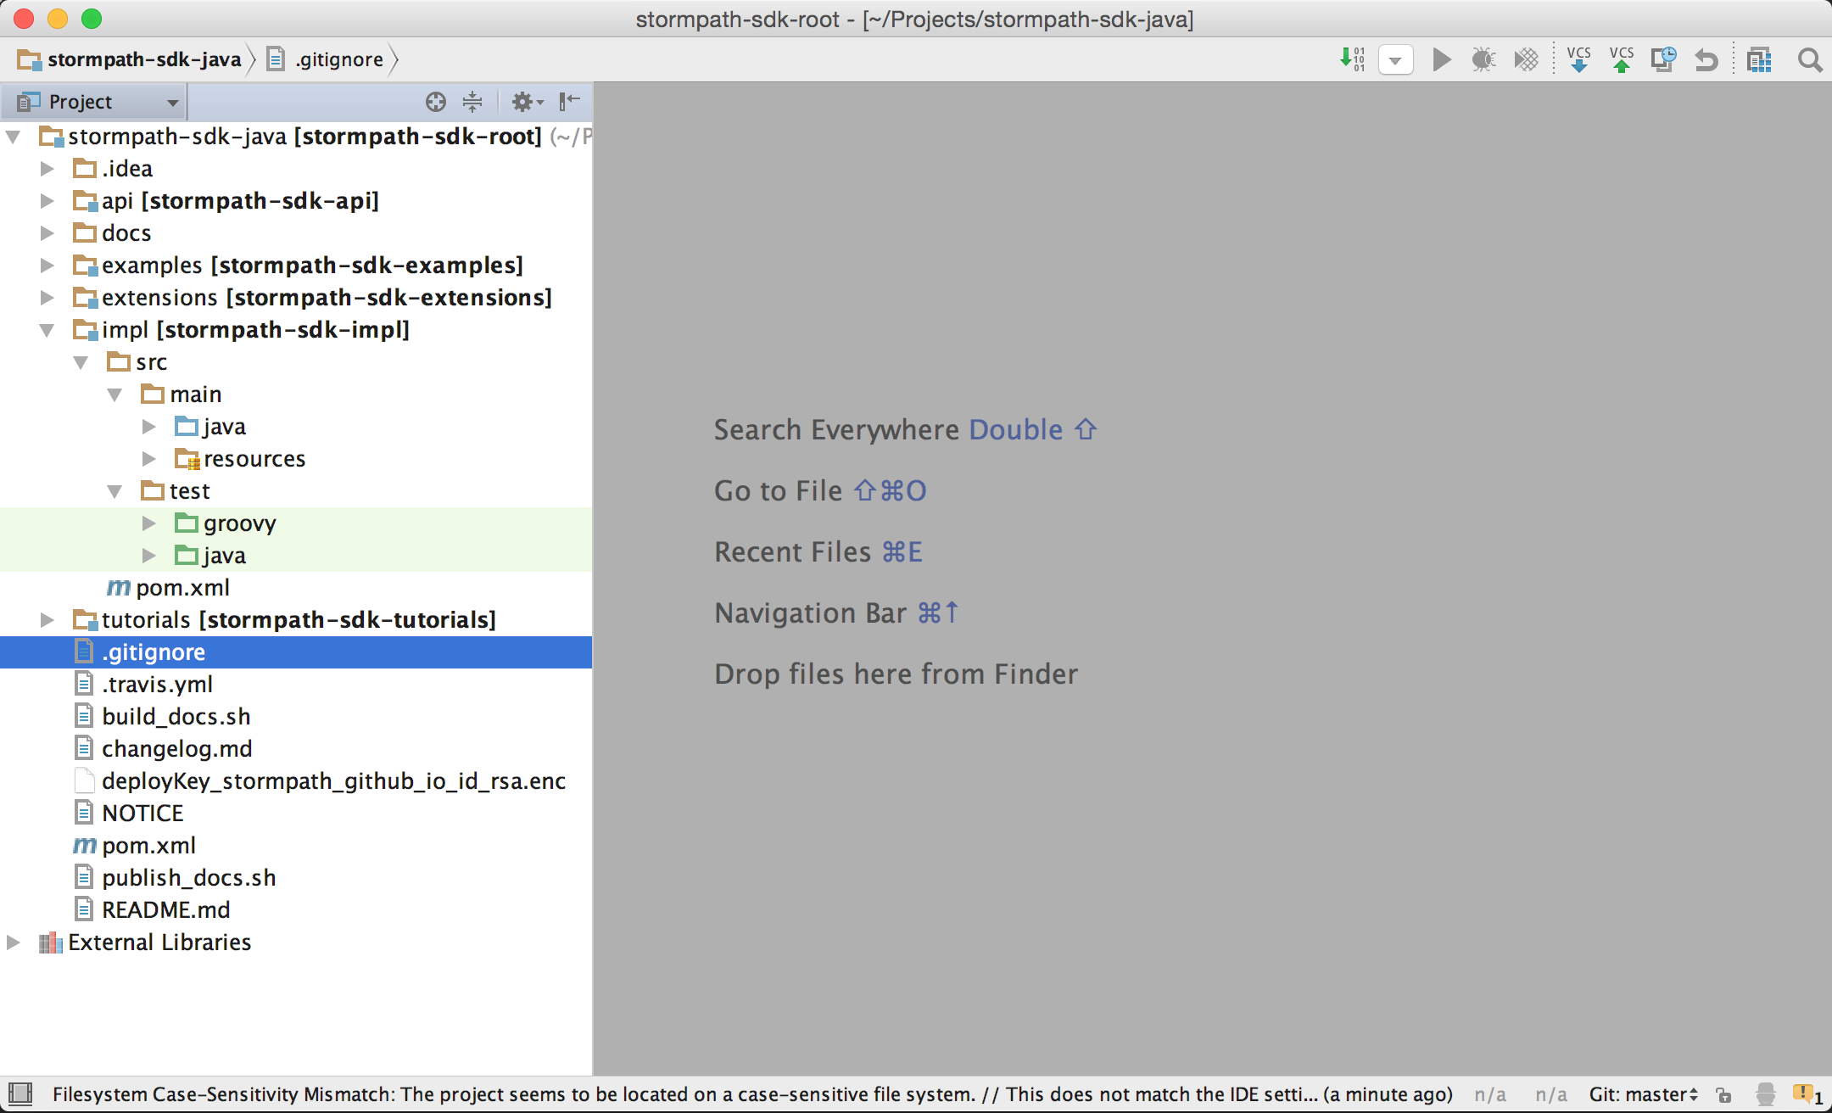Toggle tool window buttons in status corner
Viewport: 1832px width, 1113px height.
pyautogui.click(x=20, y=1093)
